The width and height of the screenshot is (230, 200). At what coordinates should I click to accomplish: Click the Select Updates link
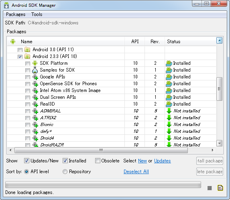(x=163, y=161)
